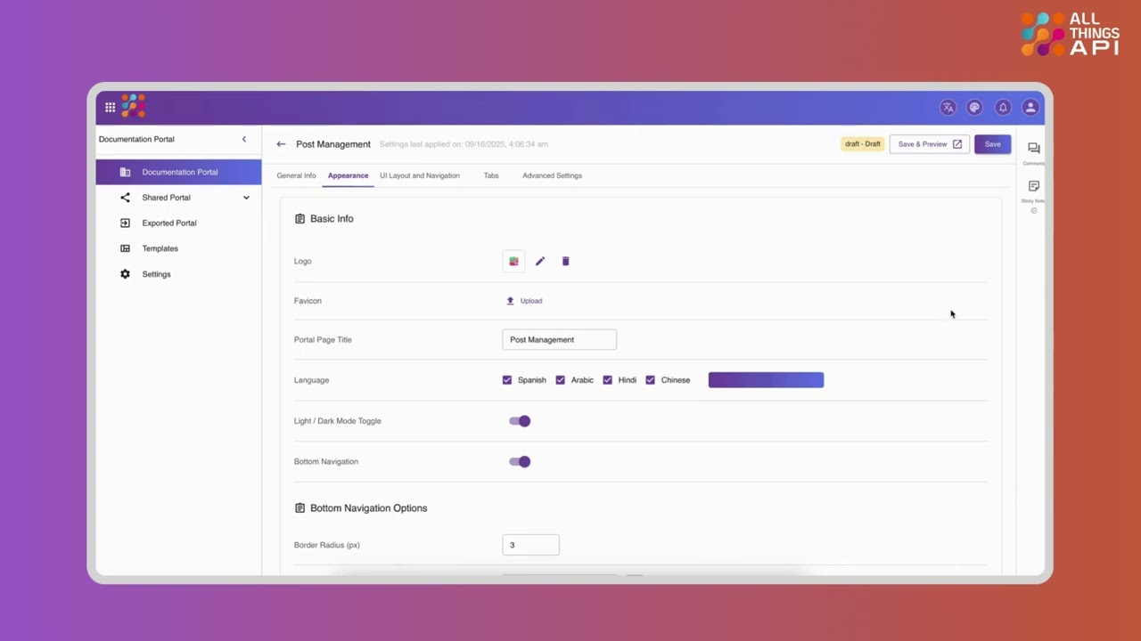Switch to the Tabs tab

tap(491, 175)
